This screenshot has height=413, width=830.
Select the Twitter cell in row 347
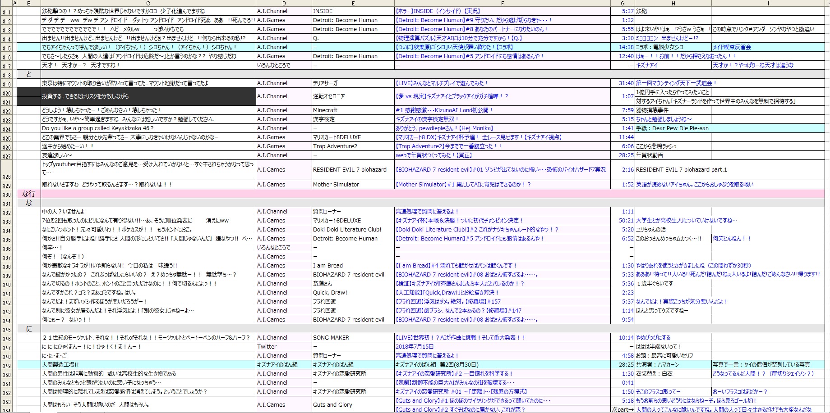tap(284, 346)
